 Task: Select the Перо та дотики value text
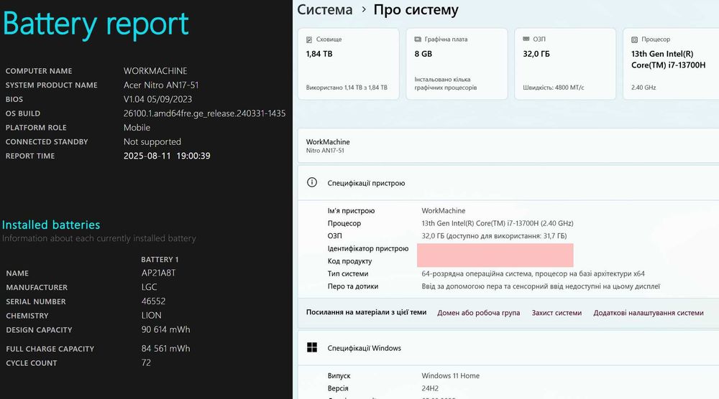pos(541,286)
